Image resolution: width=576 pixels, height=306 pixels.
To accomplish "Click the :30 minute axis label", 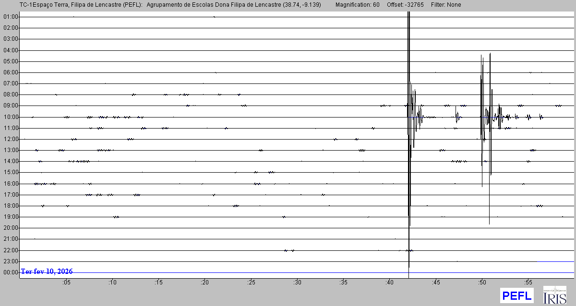I will (297, 283).
